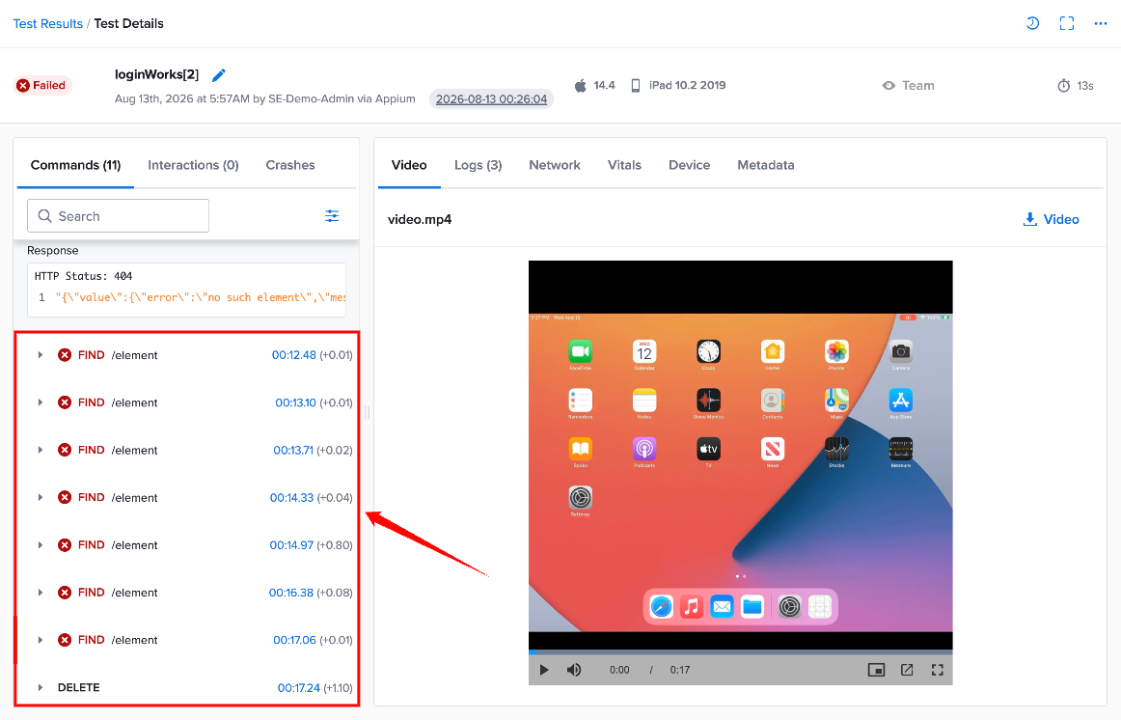The width and height of the screenshot is (1121, 720).
Task: Open the Metadata tab
Action: pos(766,165)
